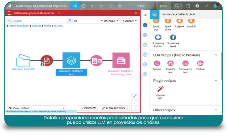The height and width of the screenshot is (137, 227).
Task: Open the trending arrow activity icon
Action: 206,6
